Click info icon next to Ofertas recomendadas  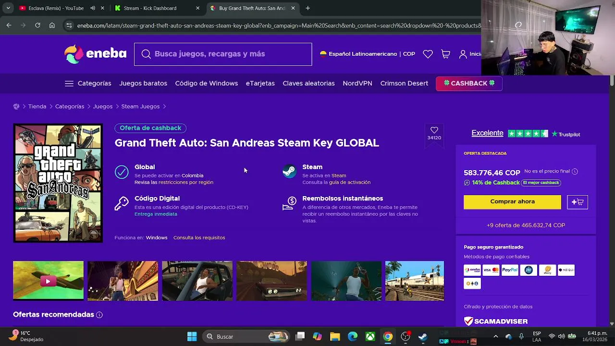click(99, 315)
